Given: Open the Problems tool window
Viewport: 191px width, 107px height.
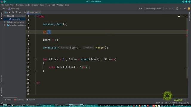Looking at the screenshot, I should [x=19, y=100].
